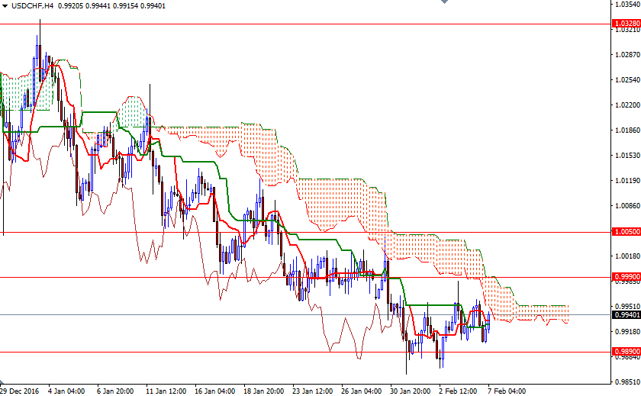
Task: Click the USDCHF,H4 symbol label
Action: pyautogui.click(x=32, y=6)
